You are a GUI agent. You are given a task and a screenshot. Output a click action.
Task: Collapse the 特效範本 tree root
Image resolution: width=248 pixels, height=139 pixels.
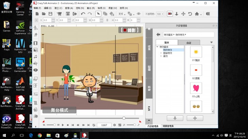[157, 47]
